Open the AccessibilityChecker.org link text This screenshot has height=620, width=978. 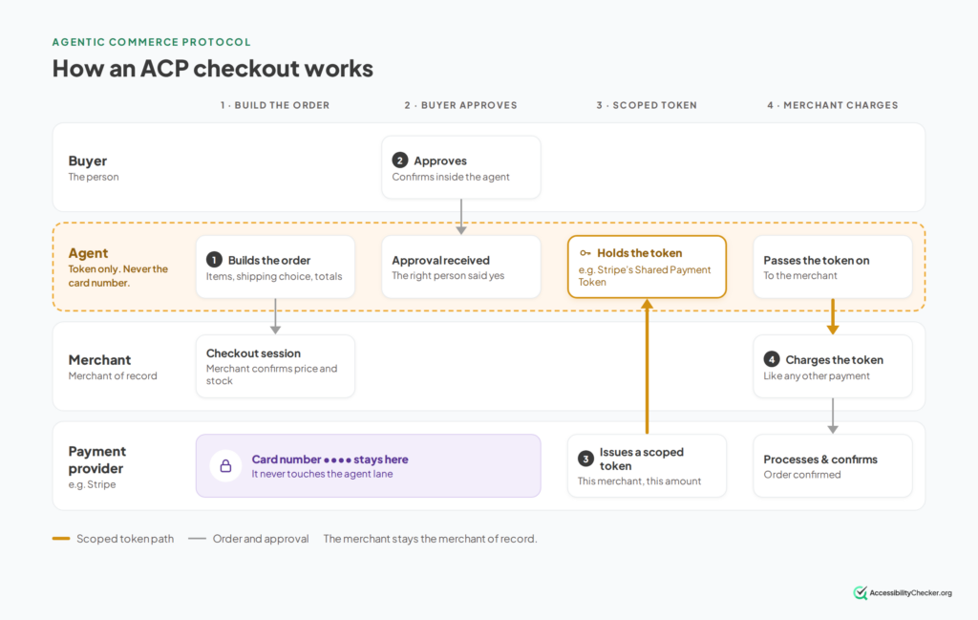(910, 593)
